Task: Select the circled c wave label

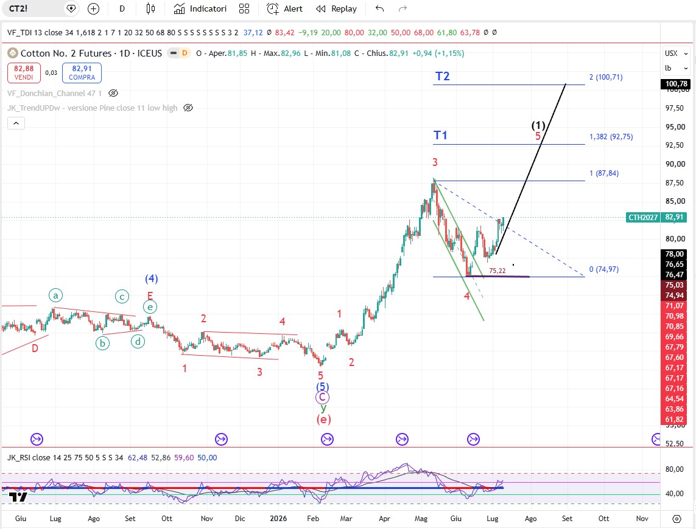Action: coord(122,297)
